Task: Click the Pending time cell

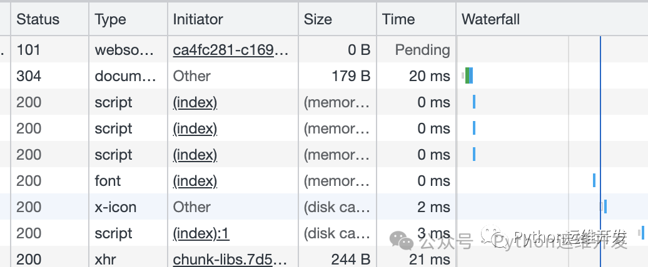Action: [422, 50]
